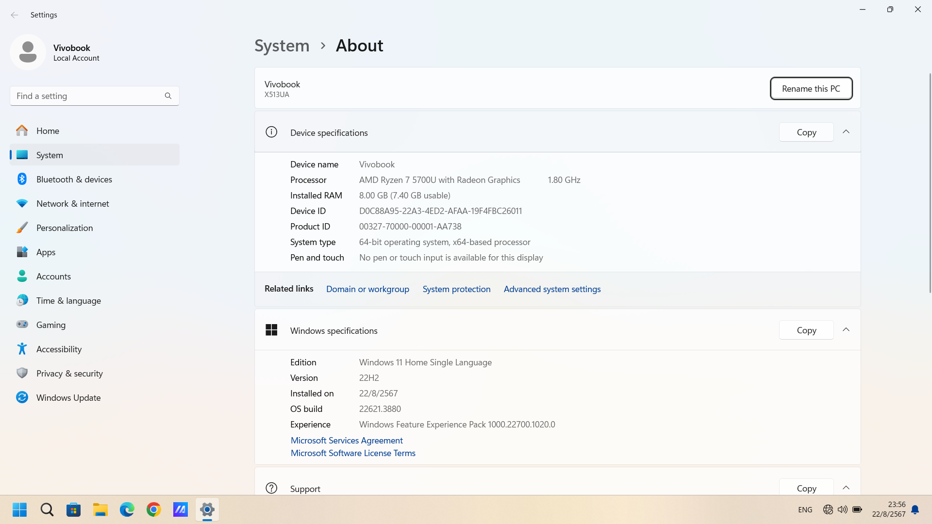The height and width of the screenshot is (524, 932).
Task: Open Advanced system settings link
Action: click(x=552, y=289)
